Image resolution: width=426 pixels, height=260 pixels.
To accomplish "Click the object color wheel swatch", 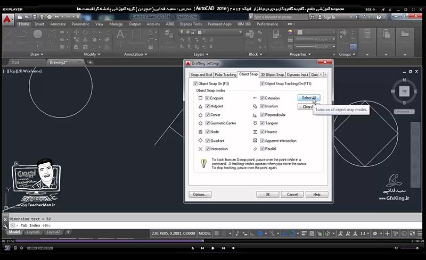I will 290,32.
